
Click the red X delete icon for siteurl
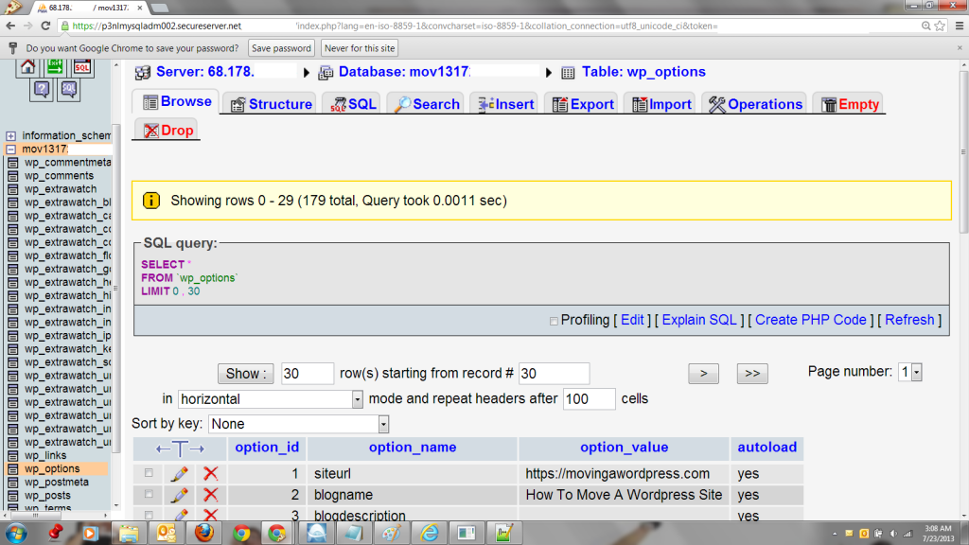211,474
